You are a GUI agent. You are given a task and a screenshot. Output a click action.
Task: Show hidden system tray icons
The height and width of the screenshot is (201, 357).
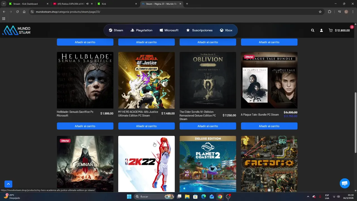tap(308, 197)
